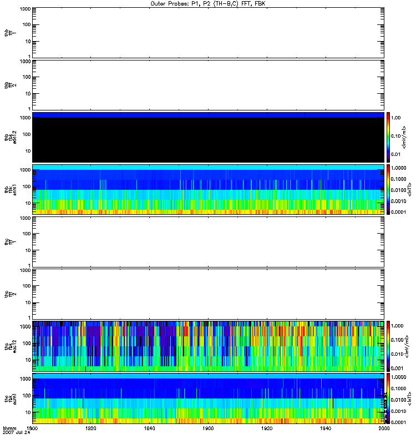Select the thc fbk scm1 bottom spectrogram

tap(207, 398)
